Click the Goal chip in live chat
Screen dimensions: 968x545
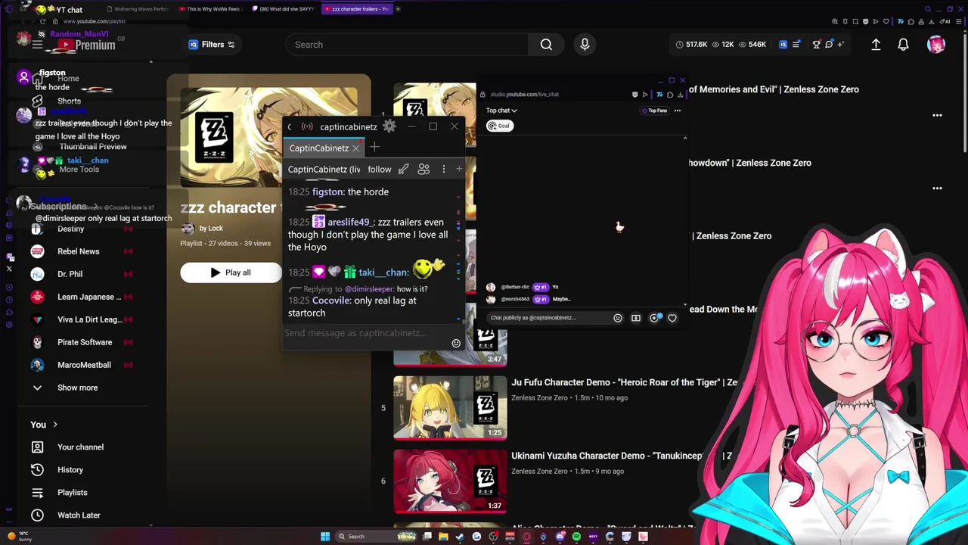[500, 126]
